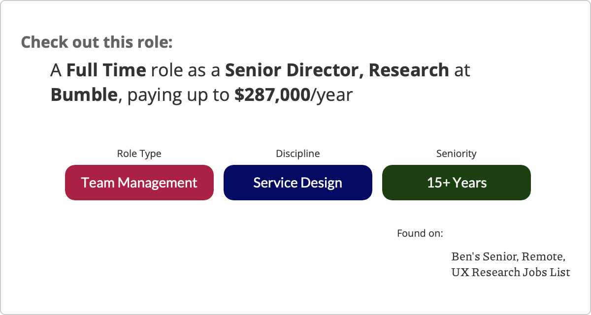The height and width of the screenshot is (315, 591).
Task: Click the "Check out this role:" heading
Action: pyautogui.click(x=97, y=42)
